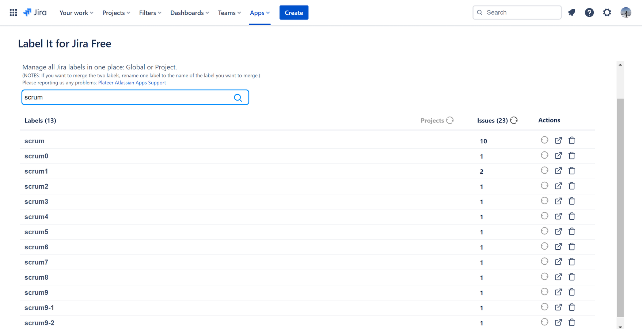Delete the scrum1 label
Screen dimensions: 642x329
pos(572,171)
